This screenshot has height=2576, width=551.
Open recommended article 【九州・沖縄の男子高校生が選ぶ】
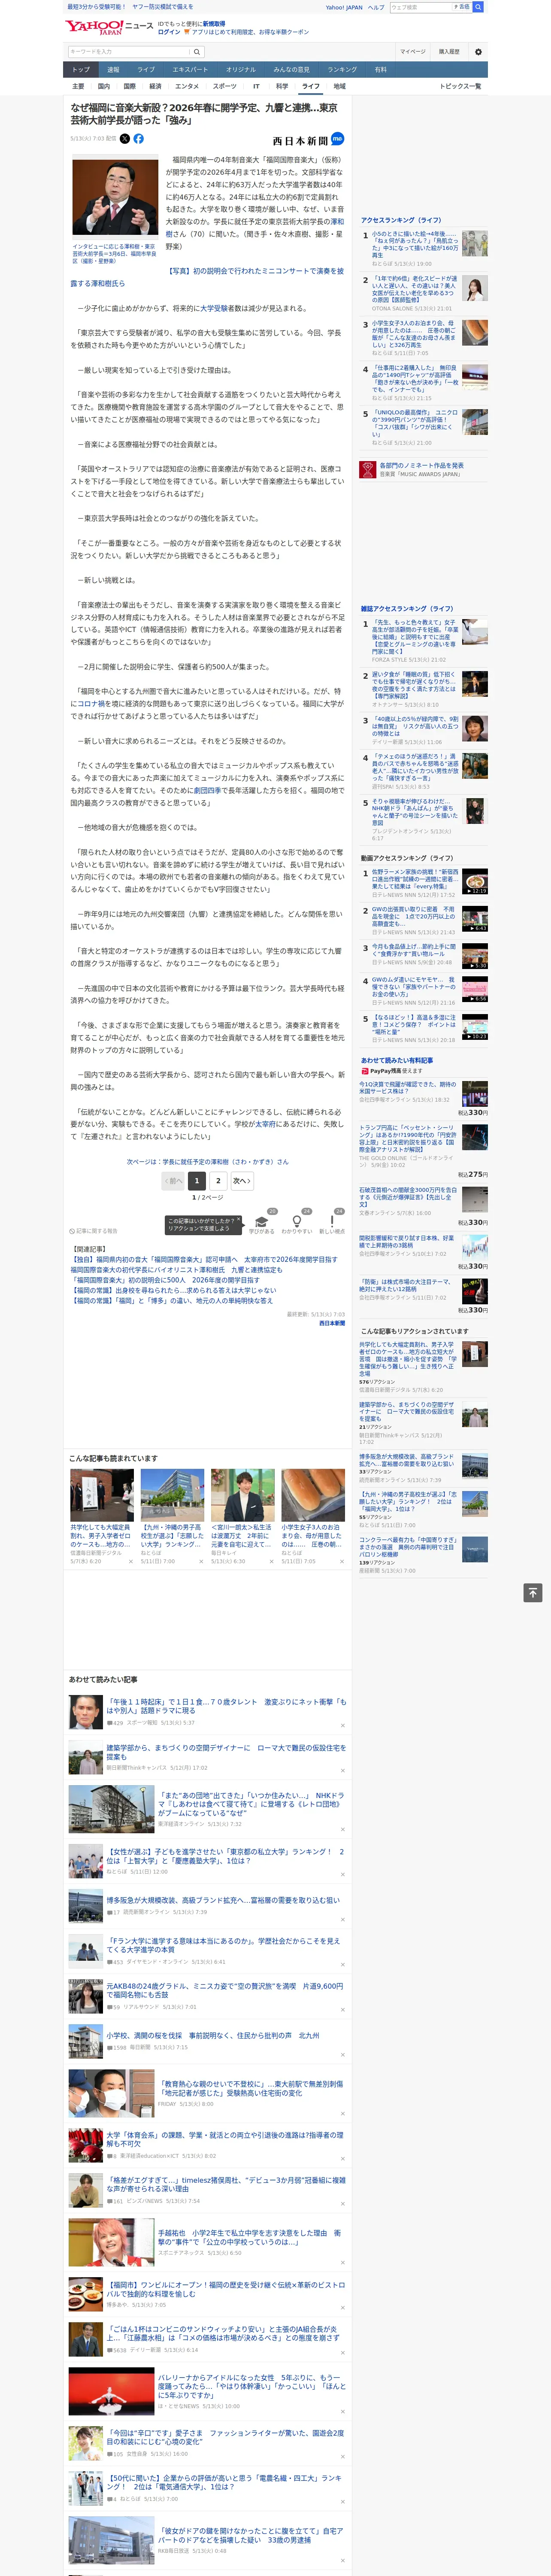point(172,1536)
